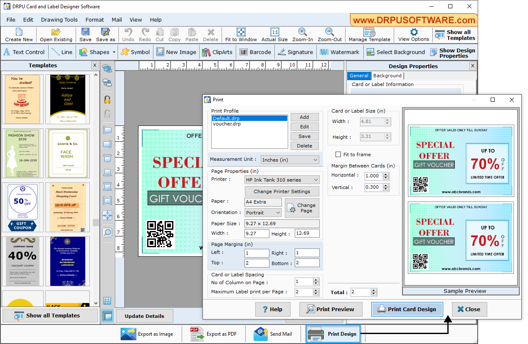
Task: Switch to the Background tab
Action: pos(387,76)
